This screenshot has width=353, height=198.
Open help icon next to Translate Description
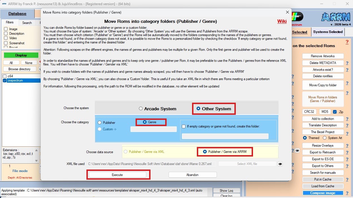(x=347, y=126)
